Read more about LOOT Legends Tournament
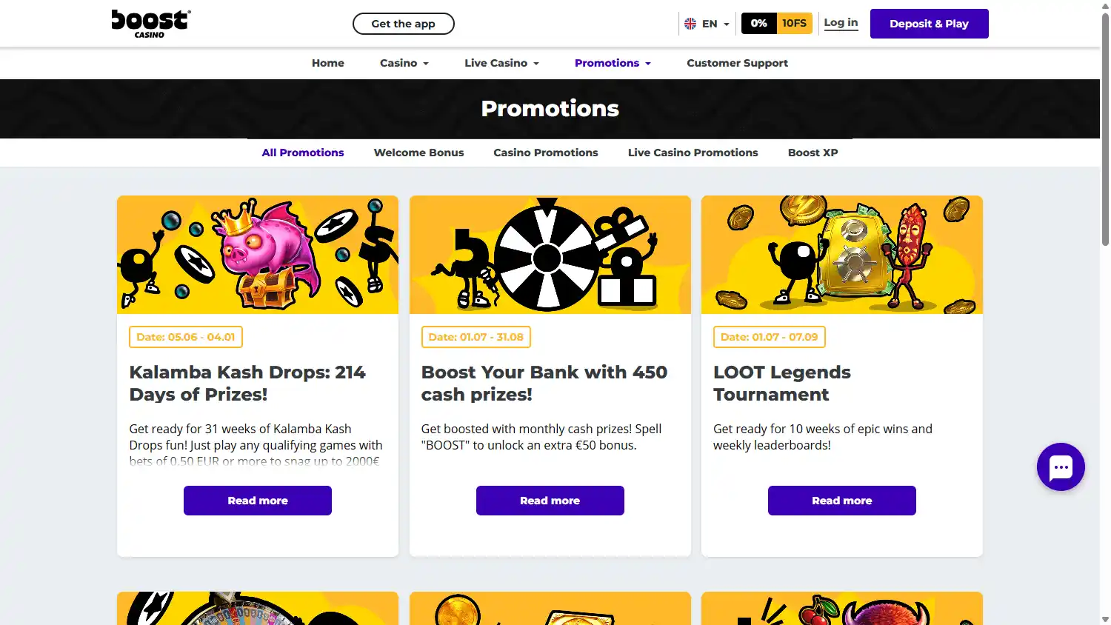This screenshot has width=1111, height=625. [841, 501]
